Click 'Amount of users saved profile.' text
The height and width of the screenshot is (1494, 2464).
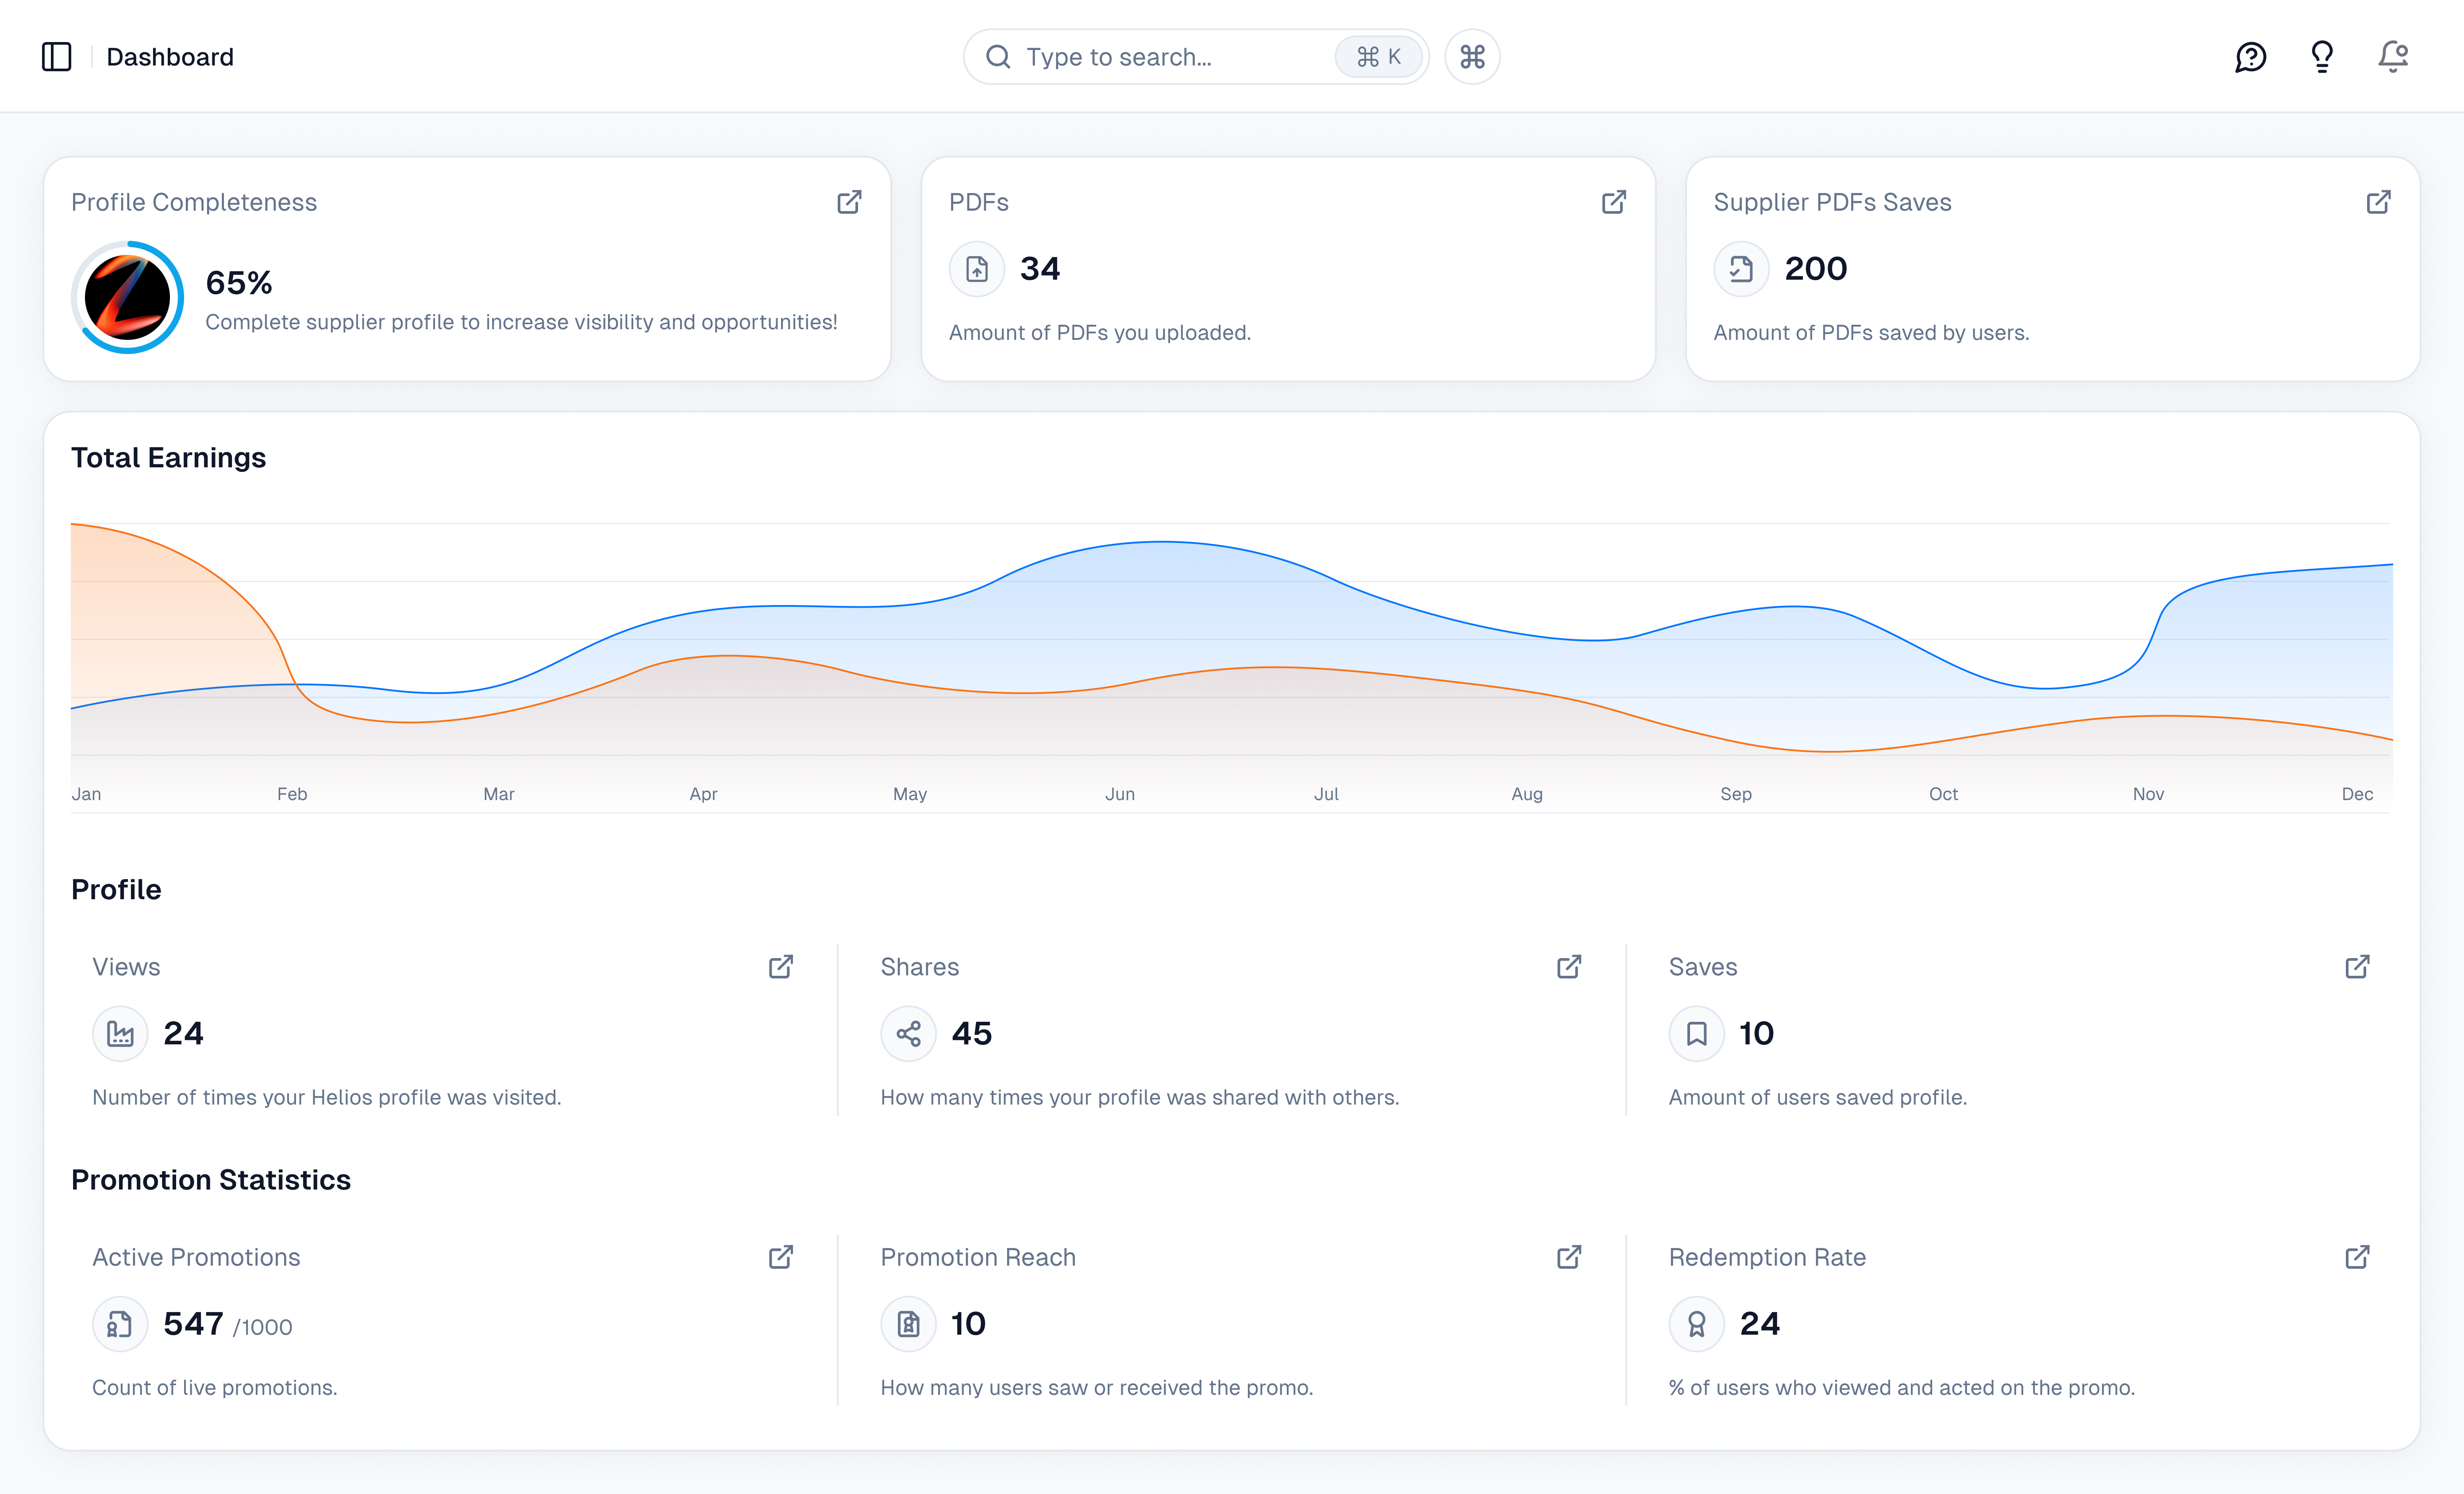(1818, 1098)
